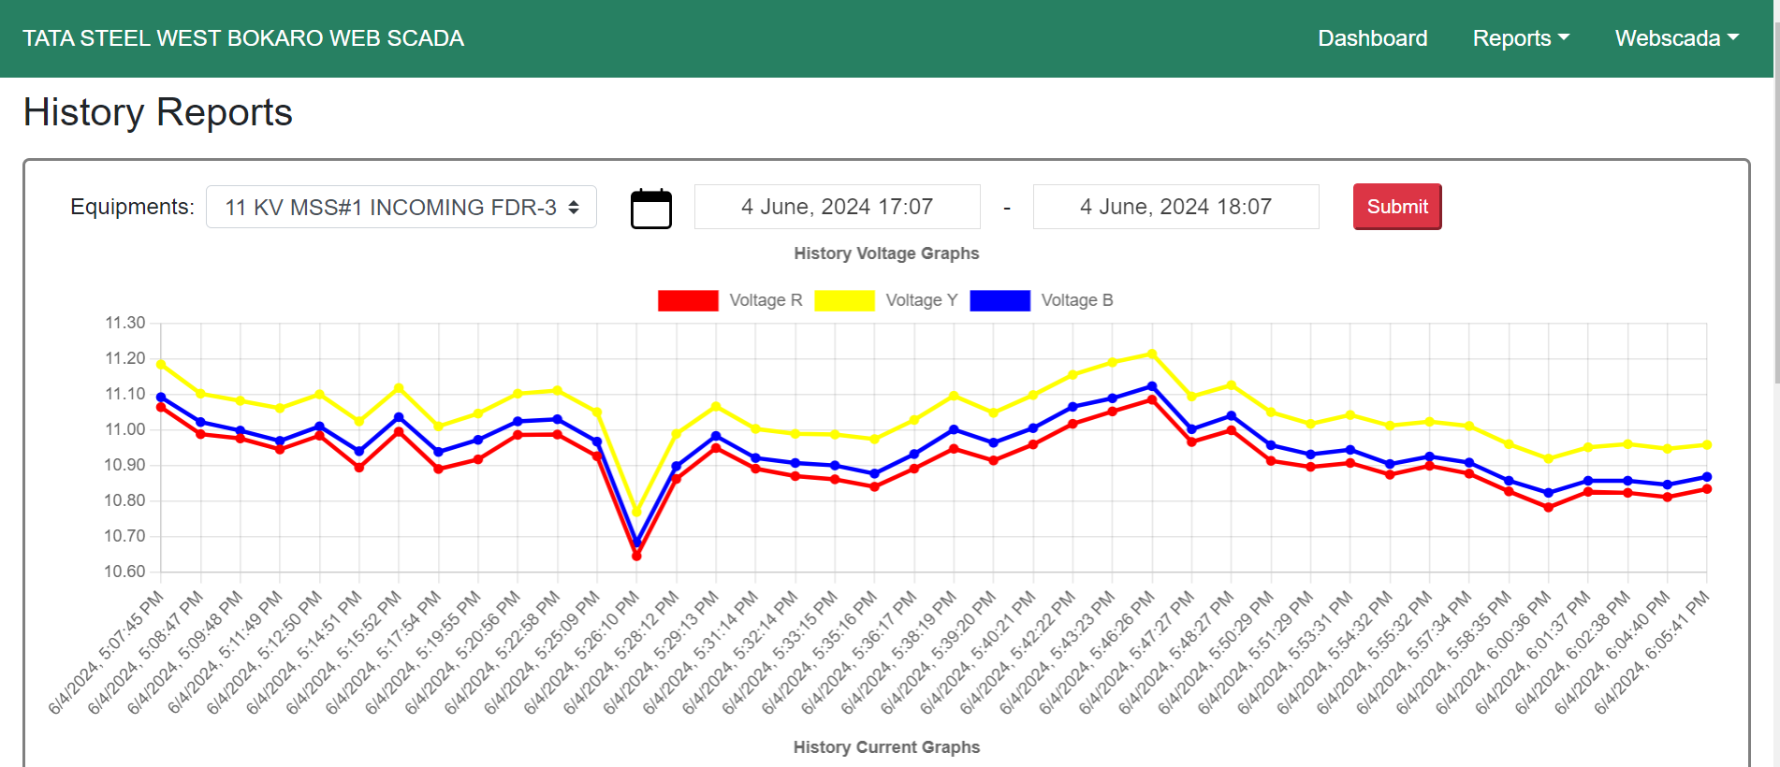The height and width of the screenshot is (767, 1780).
Task: Expand the Reports menu
Action: click(x=1520, y=38)
